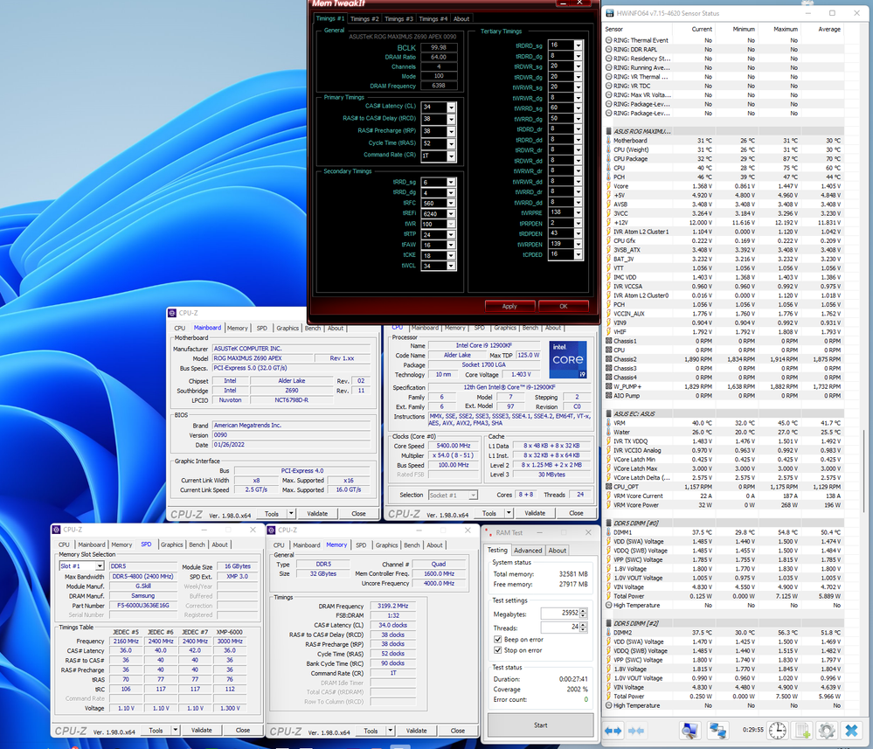Click the Threads stepper arrows in RAM Test
The height and width of the screenshot is (749, 873).
tap(583, 627)
